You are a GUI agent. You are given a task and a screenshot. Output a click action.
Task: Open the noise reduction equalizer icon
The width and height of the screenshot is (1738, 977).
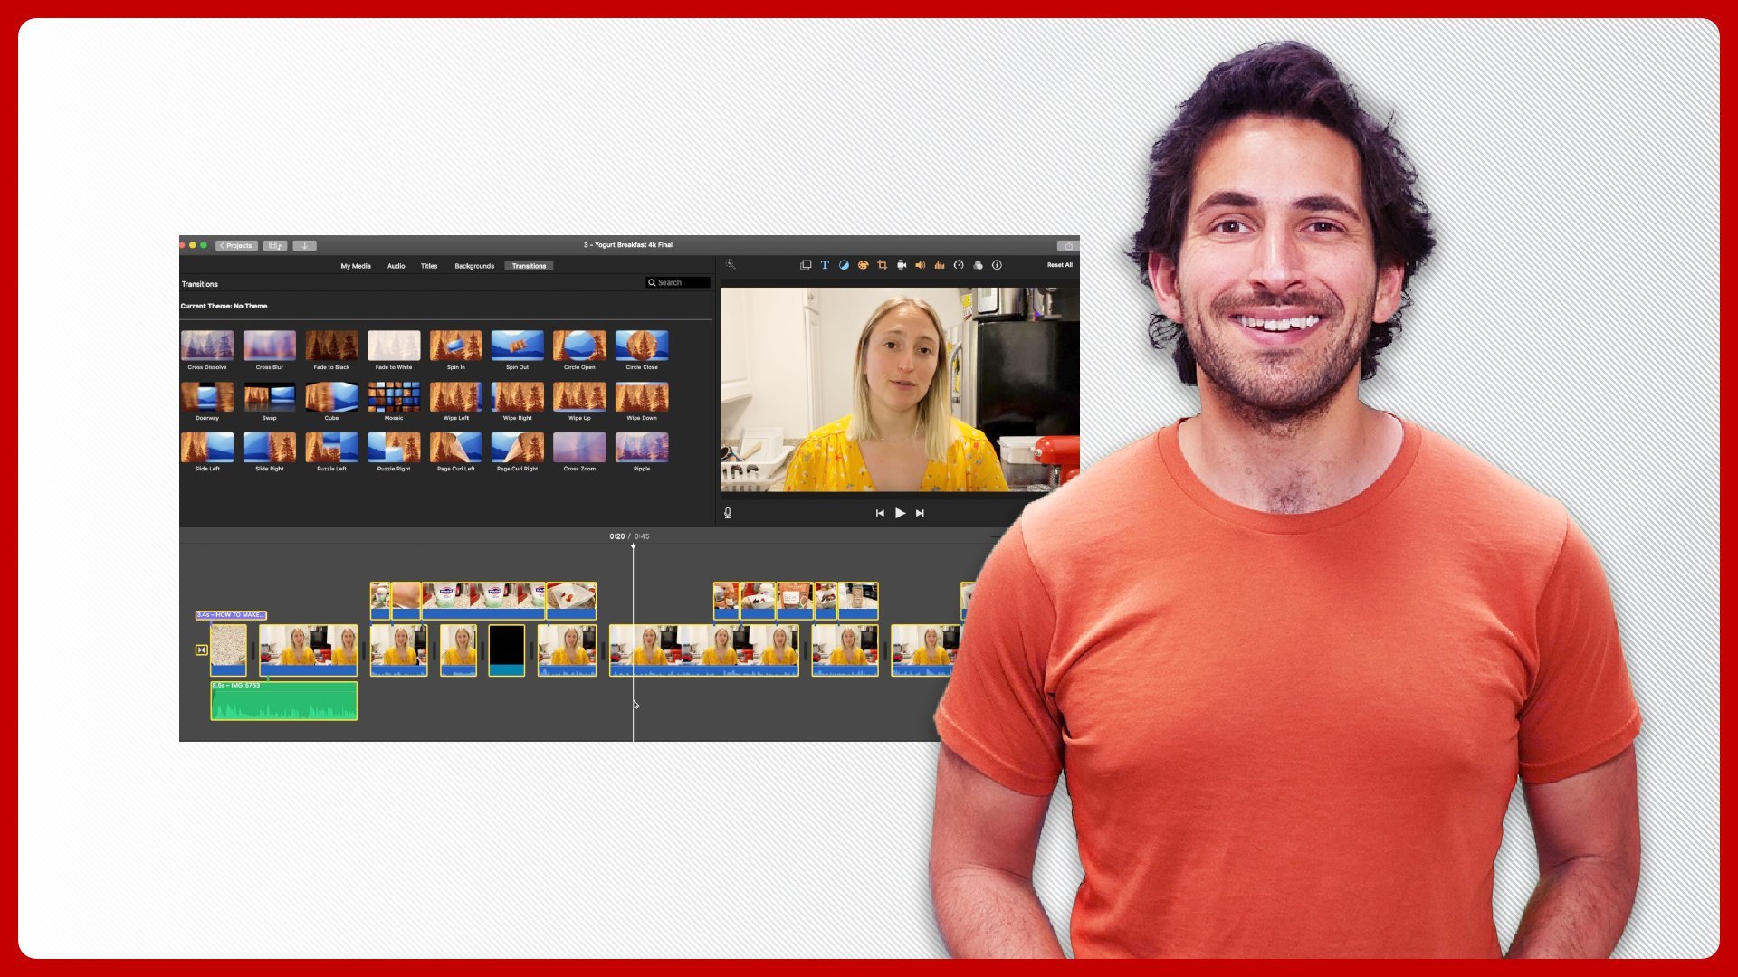(x=940, y=265)
